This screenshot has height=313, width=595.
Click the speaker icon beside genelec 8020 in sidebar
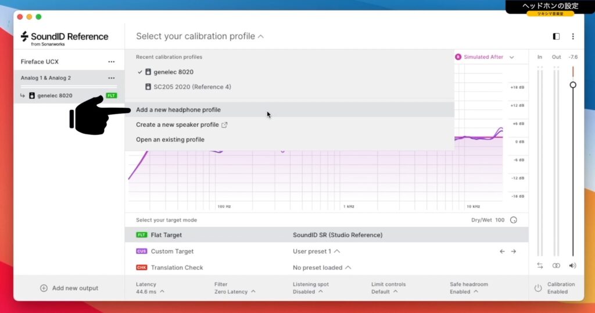pos(32,96)
